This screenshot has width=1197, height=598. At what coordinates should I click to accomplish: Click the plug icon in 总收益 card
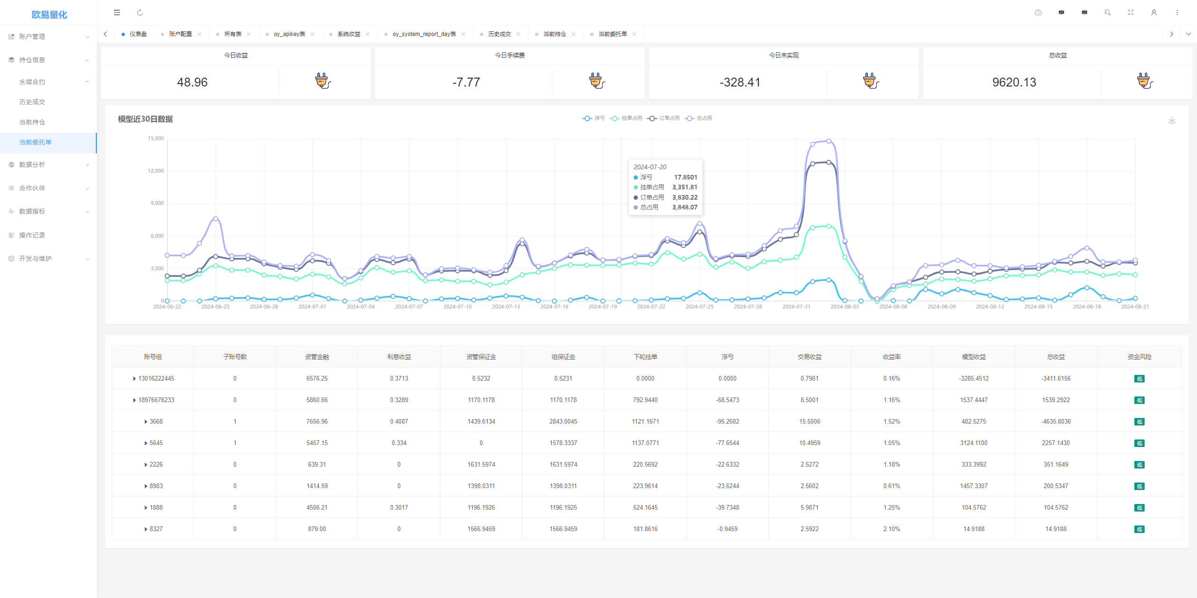tap(1145, 81)
